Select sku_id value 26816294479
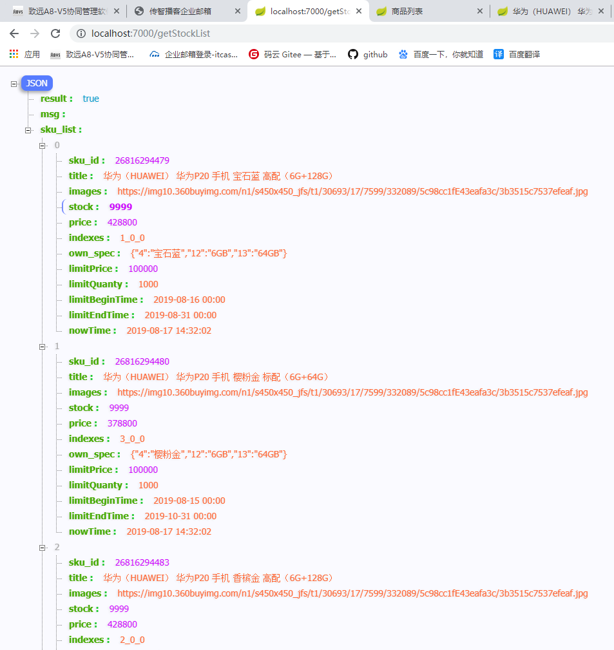614x650 pixels. point(142,160)
